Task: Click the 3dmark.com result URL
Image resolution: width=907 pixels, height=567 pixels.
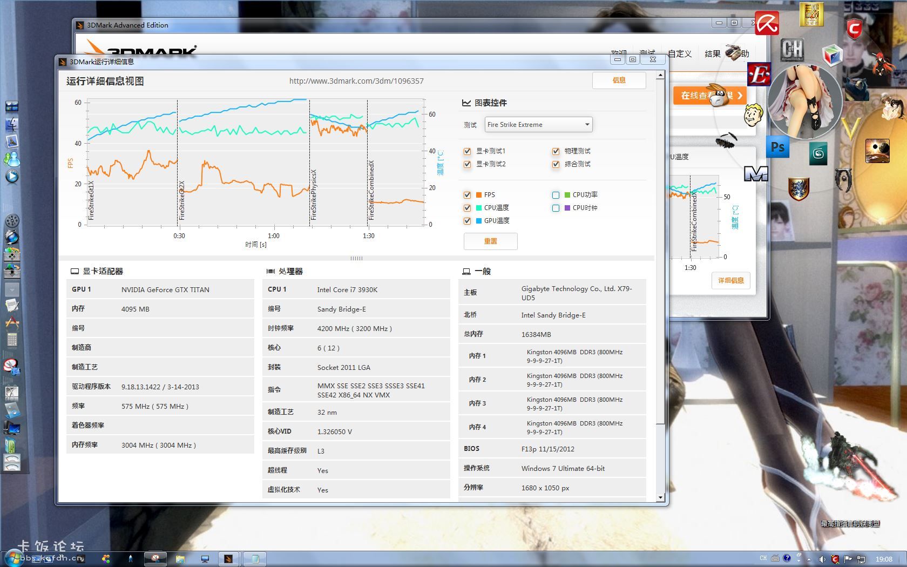Action: pos(356,81)
